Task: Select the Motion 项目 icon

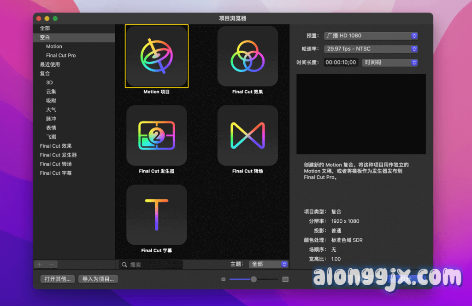Action: [x=156, y=56]
